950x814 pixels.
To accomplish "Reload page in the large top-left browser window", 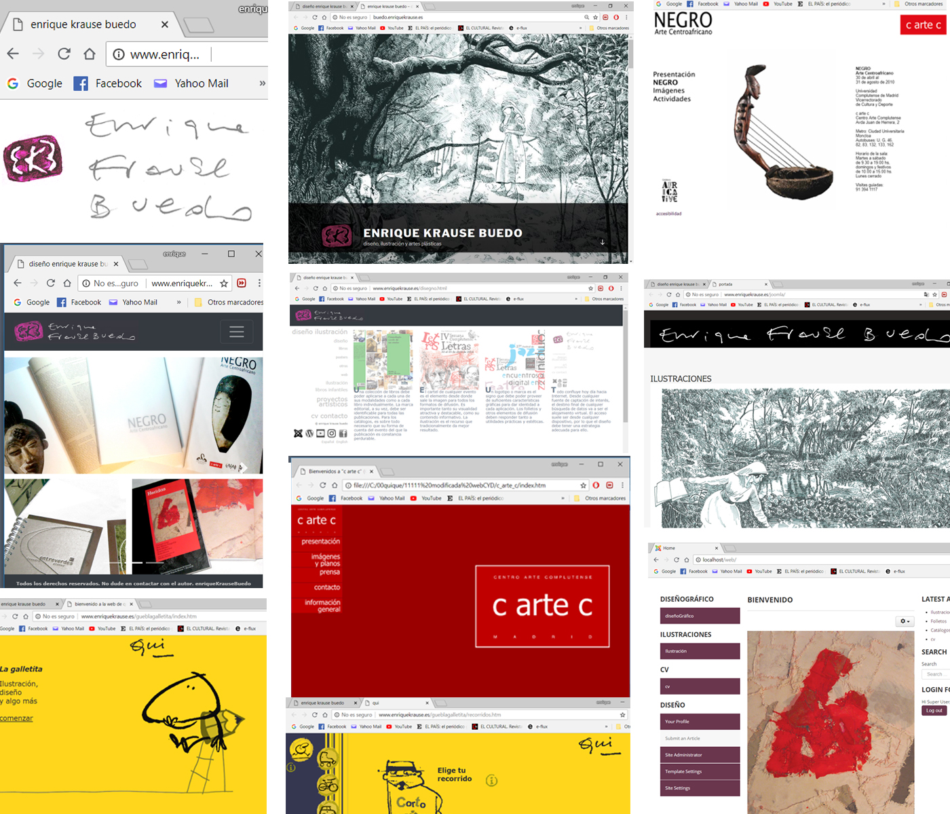I will 64,54.
